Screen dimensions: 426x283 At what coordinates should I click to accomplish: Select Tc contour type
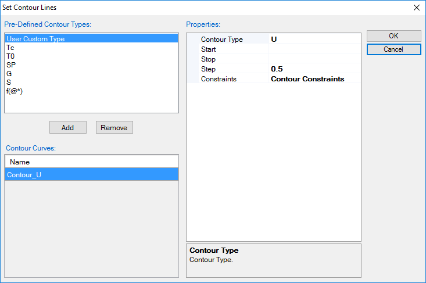click(x=10, y=48)
